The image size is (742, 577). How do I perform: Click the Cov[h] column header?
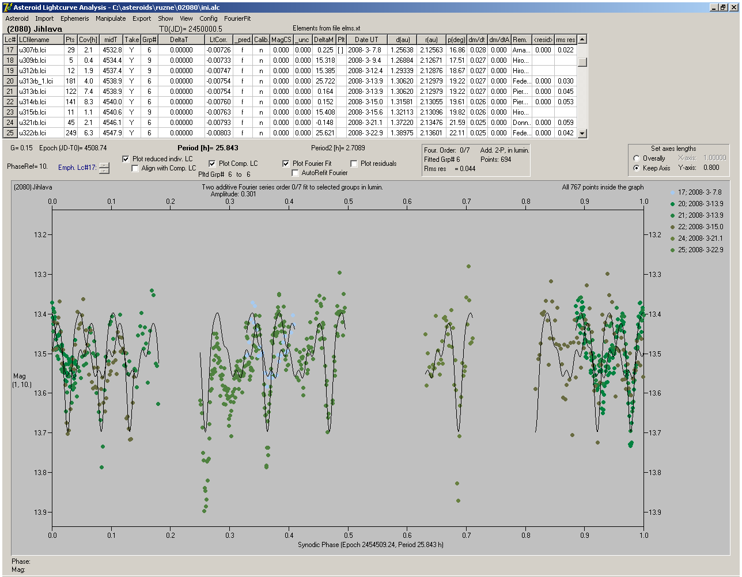coord(88,40)
